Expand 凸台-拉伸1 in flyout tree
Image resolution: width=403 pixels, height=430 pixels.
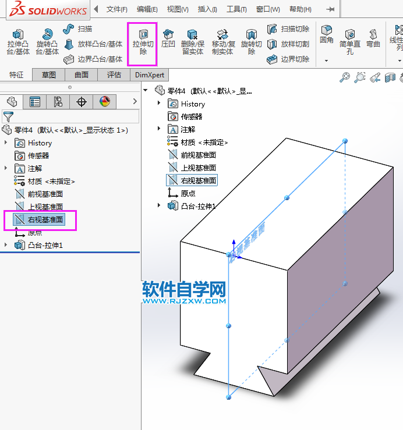158,205
